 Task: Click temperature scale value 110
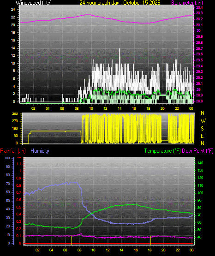[x=200, y=185]
